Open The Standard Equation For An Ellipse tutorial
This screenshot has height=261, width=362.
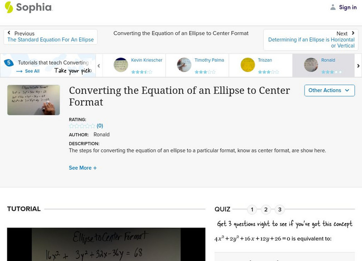51,39
